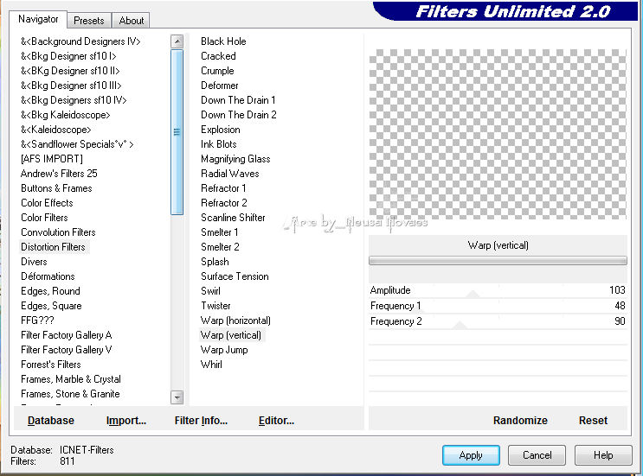Choose the Scanline Shifter filter
This screenshot has height=476, width=643.
233,218
